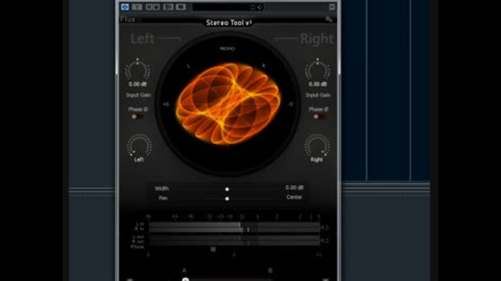This screenshot has width=501, height=281.
Task: Click the Right pan knob
Action: pos(317,145)
